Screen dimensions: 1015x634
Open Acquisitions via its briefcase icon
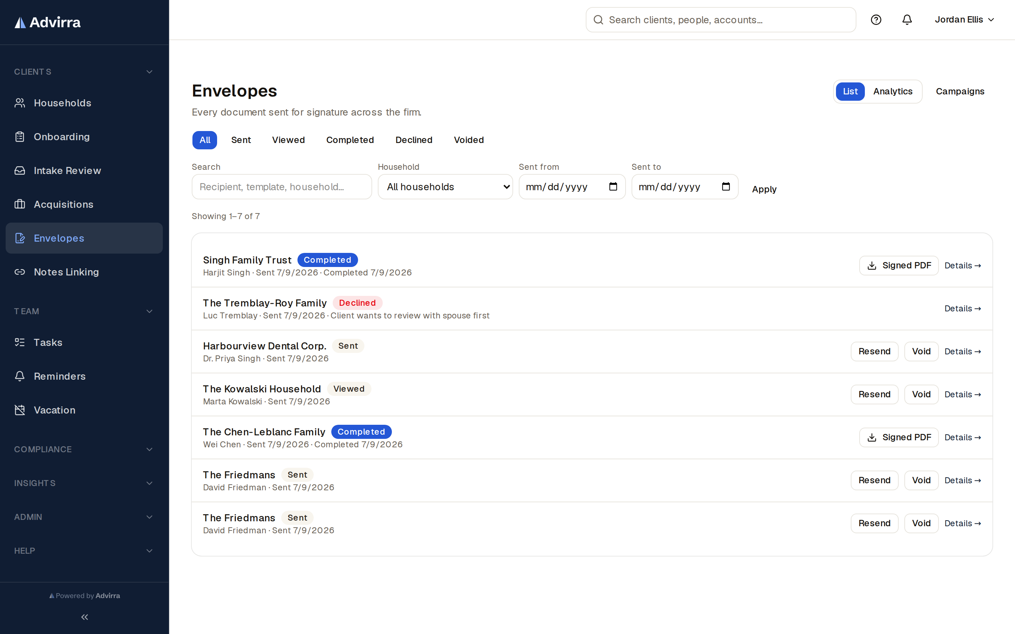[20, 204]
